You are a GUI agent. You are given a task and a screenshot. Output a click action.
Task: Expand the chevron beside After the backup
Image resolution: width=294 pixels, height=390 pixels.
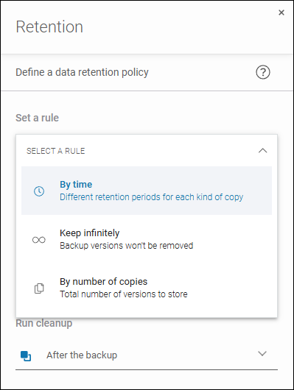click(x=262, y=353)
